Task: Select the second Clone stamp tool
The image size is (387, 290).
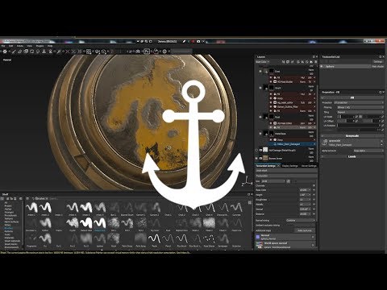Action: click(50, 52)
